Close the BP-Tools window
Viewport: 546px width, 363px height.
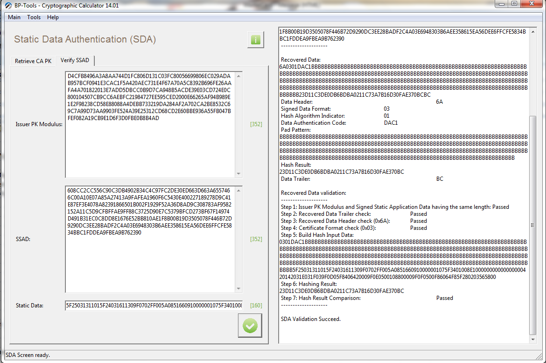point(532,4)
